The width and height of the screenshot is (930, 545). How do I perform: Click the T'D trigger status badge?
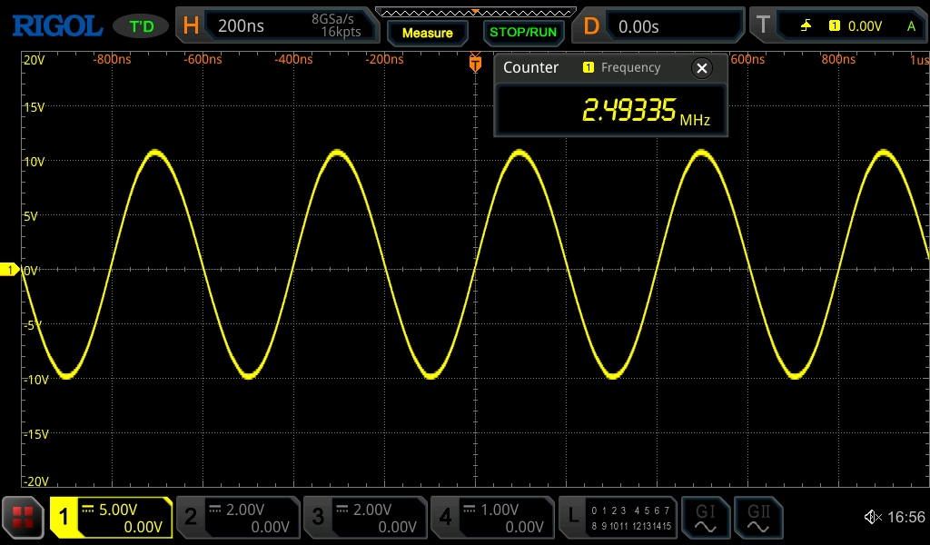coord(141,26)
